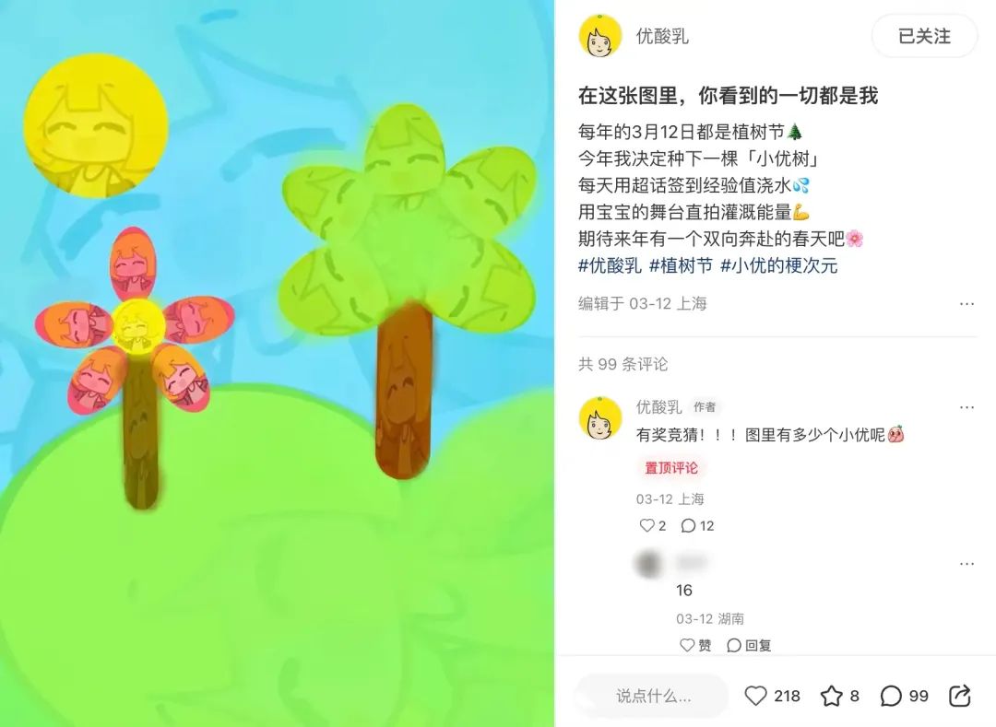The width and height of the screenshot is (996, 727).
Task: Like the post with the heart icon
Action: (756, 696)
